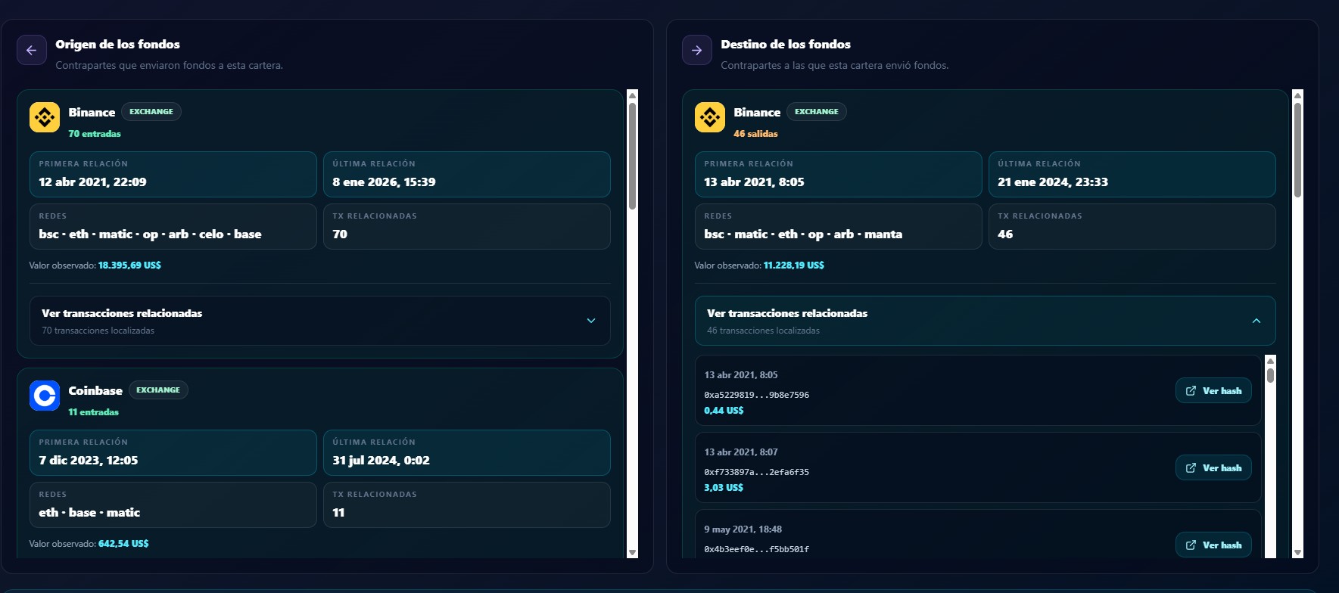Click the origin list scrollbar down arrow
Screen dimensions: 1339x593
633,553
